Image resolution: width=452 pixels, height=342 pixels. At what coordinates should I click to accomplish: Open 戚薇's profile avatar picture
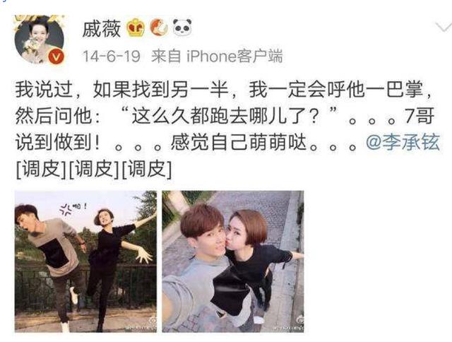click(40, 40)
